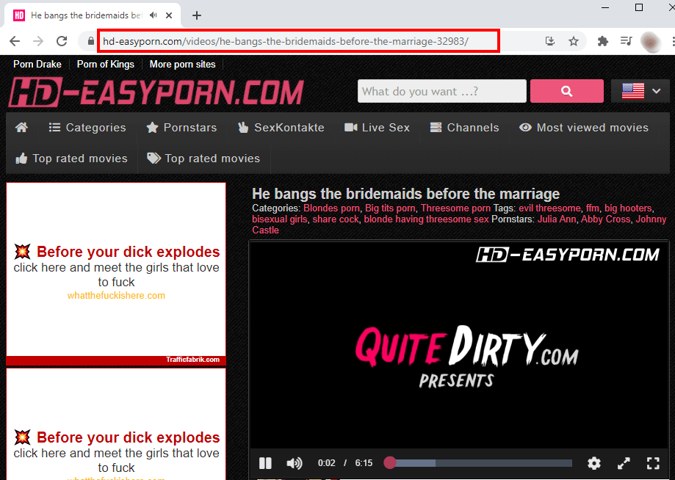The width and height of the screenshot is (675, 480).
Task: Go back to the previous page
Action: 15,41
